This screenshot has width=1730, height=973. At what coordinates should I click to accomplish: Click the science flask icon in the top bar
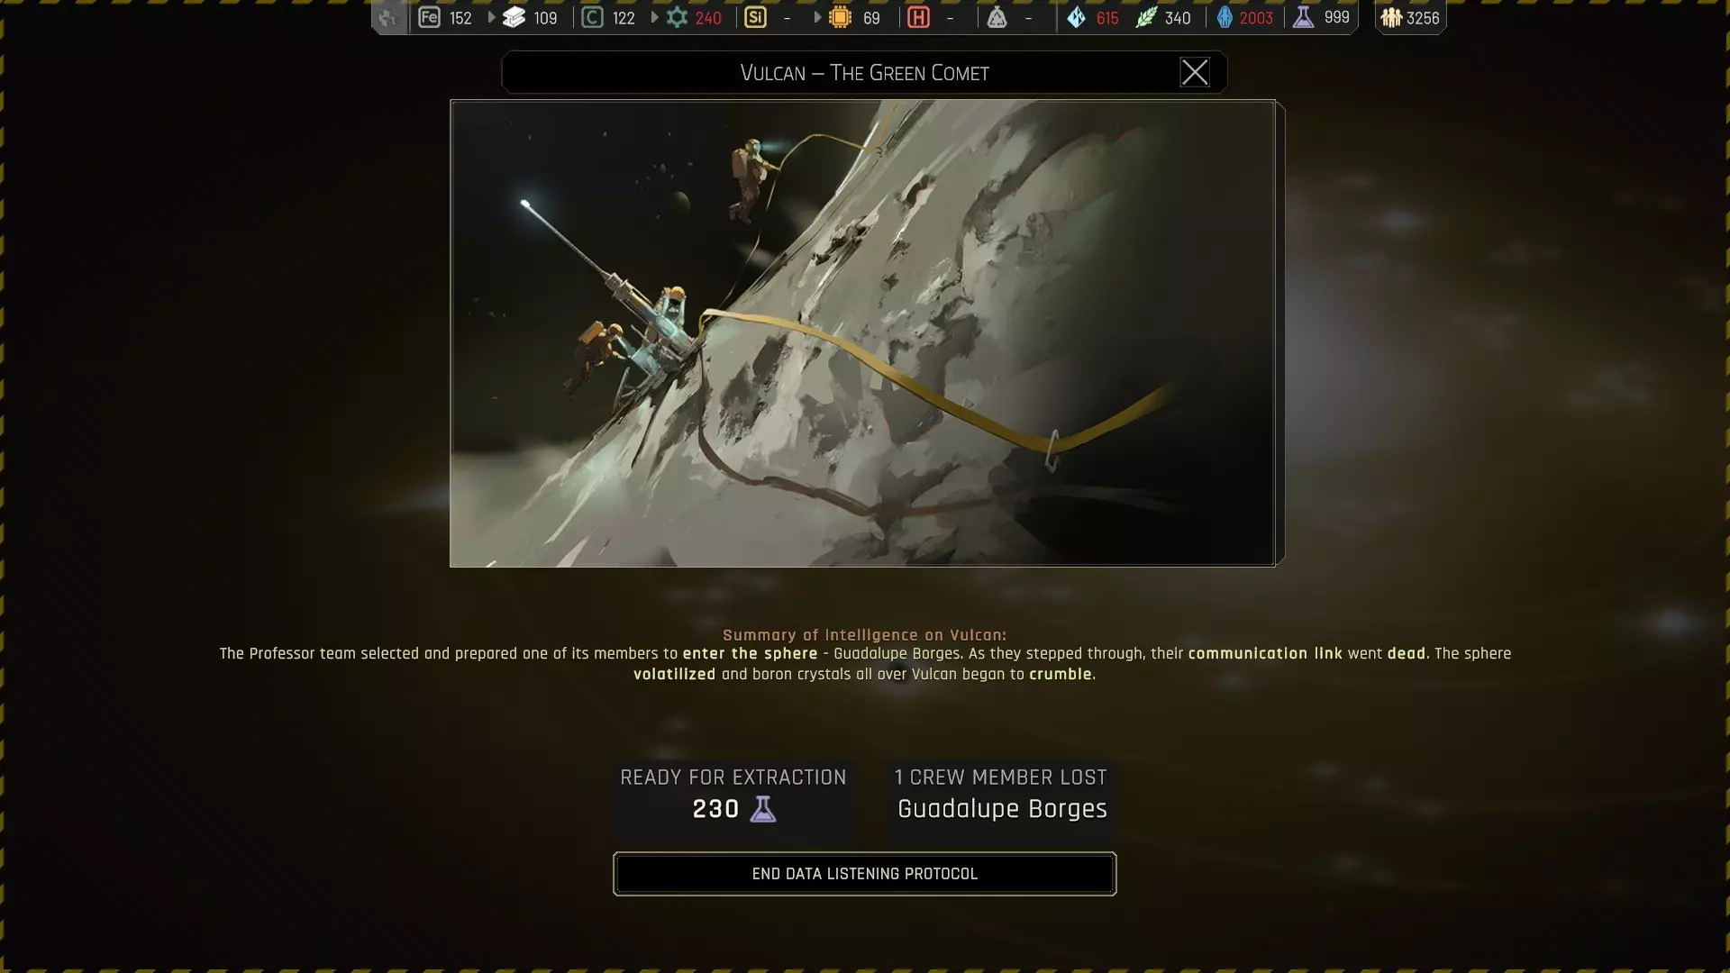click(1303, 17)
